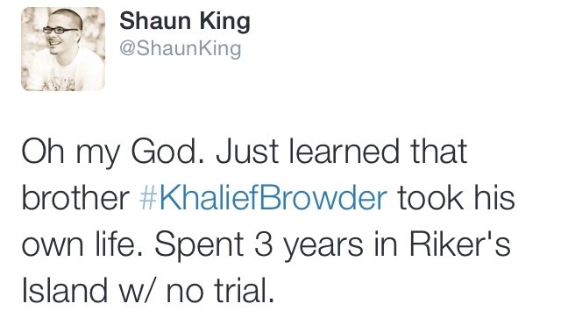This screenshot has height=318, width=561.
Task: Click the hash symbol of #KhaliefBrowder
Action: pyautogui.click(x=148, y=198)
